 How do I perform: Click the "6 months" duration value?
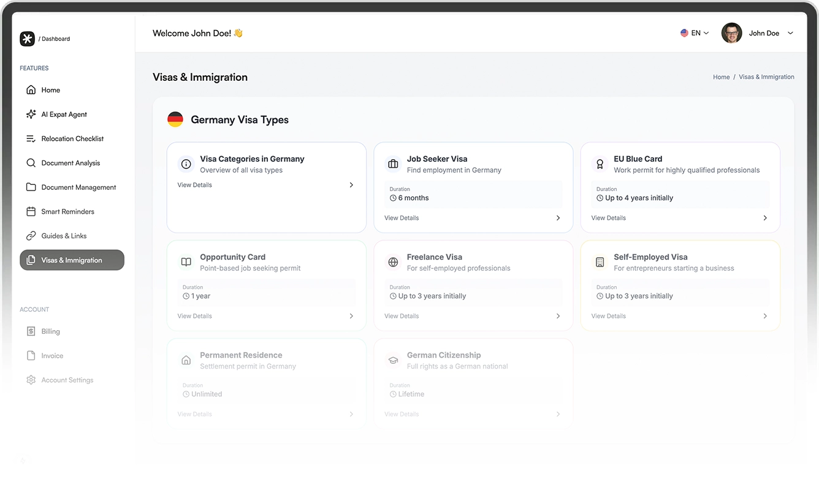click(413, 198)
